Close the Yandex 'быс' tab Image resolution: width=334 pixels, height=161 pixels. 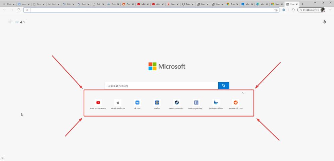coord(178,4)
